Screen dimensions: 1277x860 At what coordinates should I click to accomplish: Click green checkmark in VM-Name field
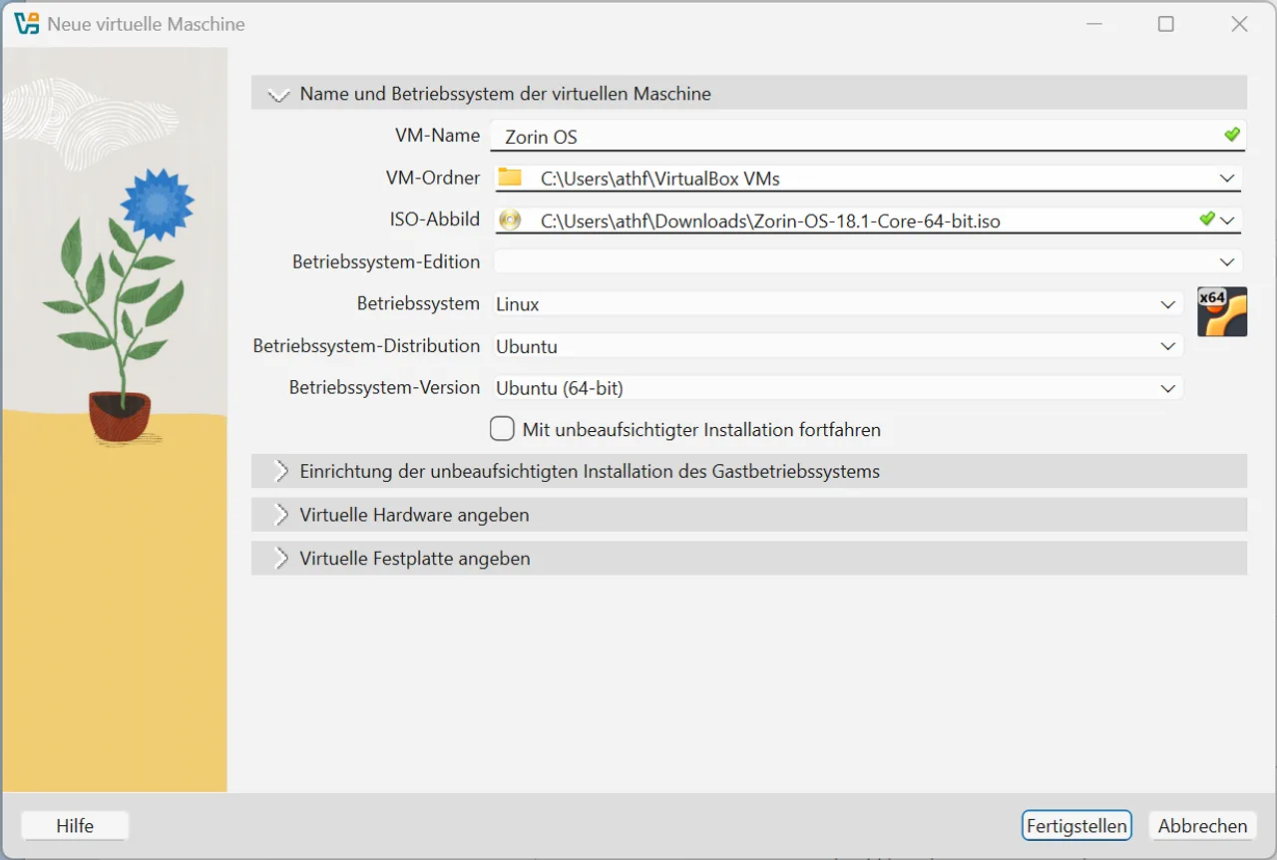coord(1232,135)
